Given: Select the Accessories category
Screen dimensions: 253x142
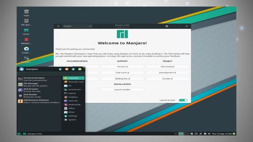Looking at the screenshot, I should 74,90.
